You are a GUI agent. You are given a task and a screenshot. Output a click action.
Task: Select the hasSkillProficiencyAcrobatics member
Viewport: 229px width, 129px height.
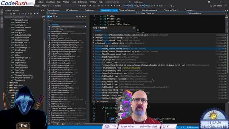(61, 54)
